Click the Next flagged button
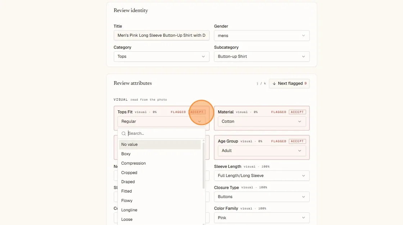 pyautogui.click(x=289, y=83)
